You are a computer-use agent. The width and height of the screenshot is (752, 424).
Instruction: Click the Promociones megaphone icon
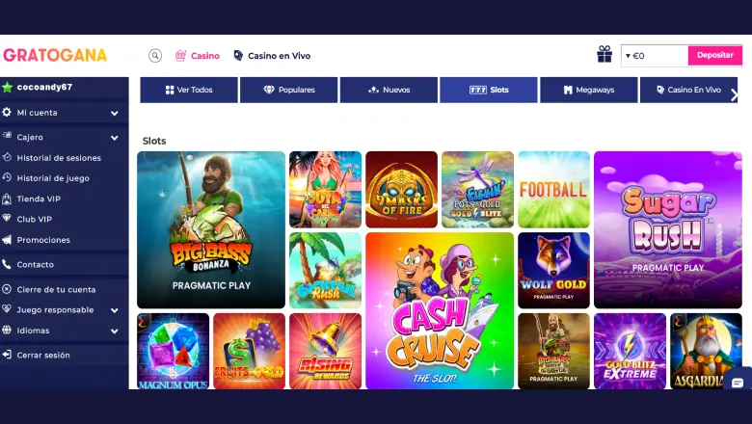click(x=7, y=240)
